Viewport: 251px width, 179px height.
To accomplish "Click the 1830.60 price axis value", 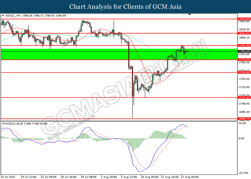I will coord(244,21).
